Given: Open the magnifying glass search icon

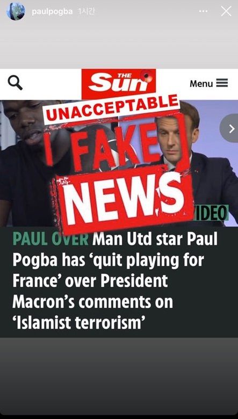Looking at the screenshot, I should click(x=15, y=83).
